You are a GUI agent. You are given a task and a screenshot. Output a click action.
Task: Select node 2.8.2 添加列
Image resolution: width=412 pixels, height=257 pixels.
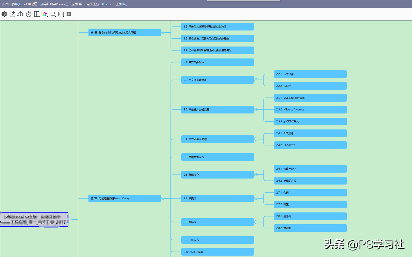(x=310, y=228)
